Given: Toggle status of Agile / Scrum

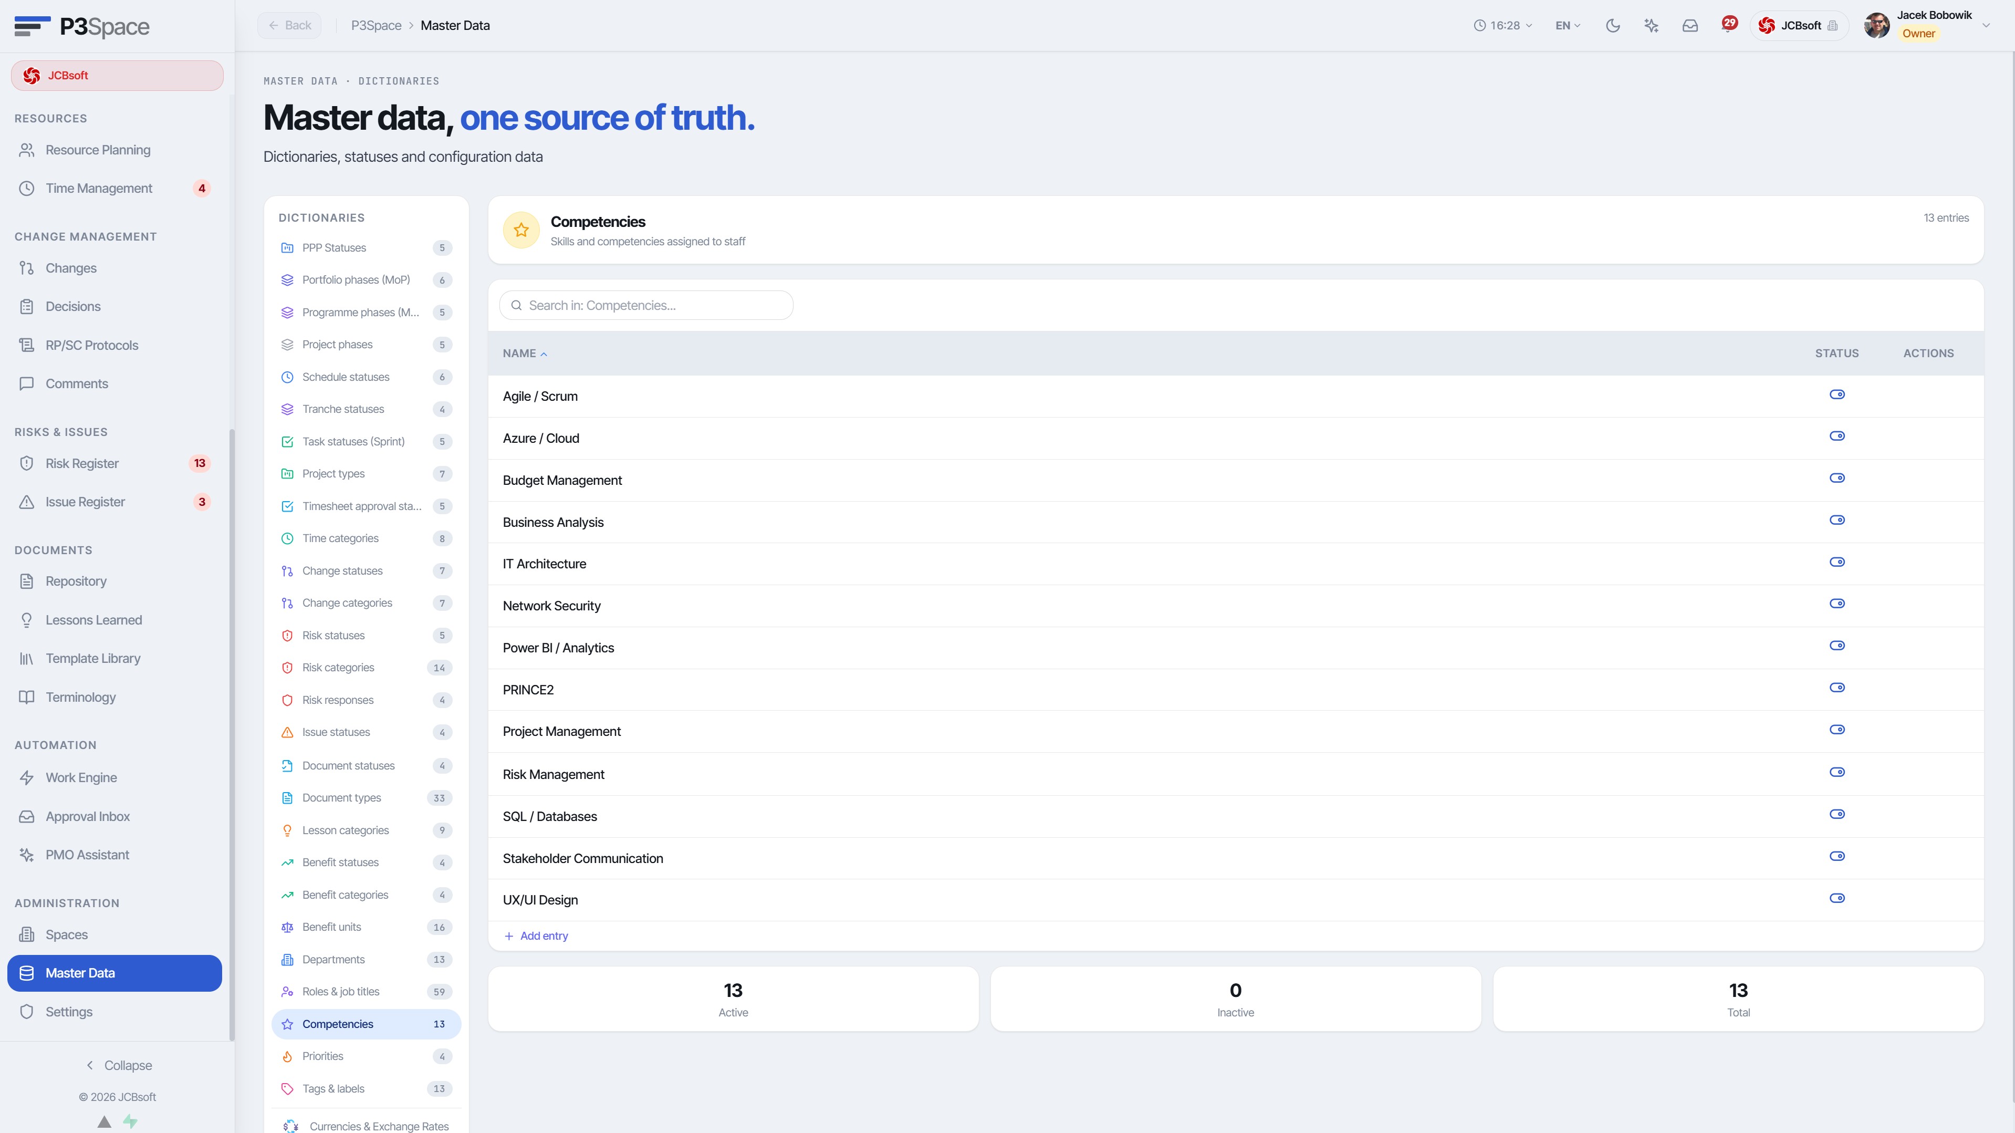Looking at the screenshot, I should coord(1837,394).
